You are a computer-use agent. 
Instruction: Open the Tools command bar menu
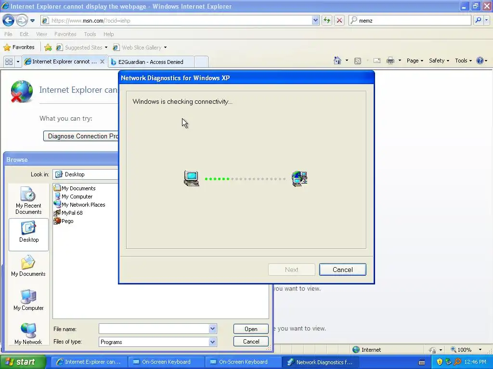coord(463,61)
